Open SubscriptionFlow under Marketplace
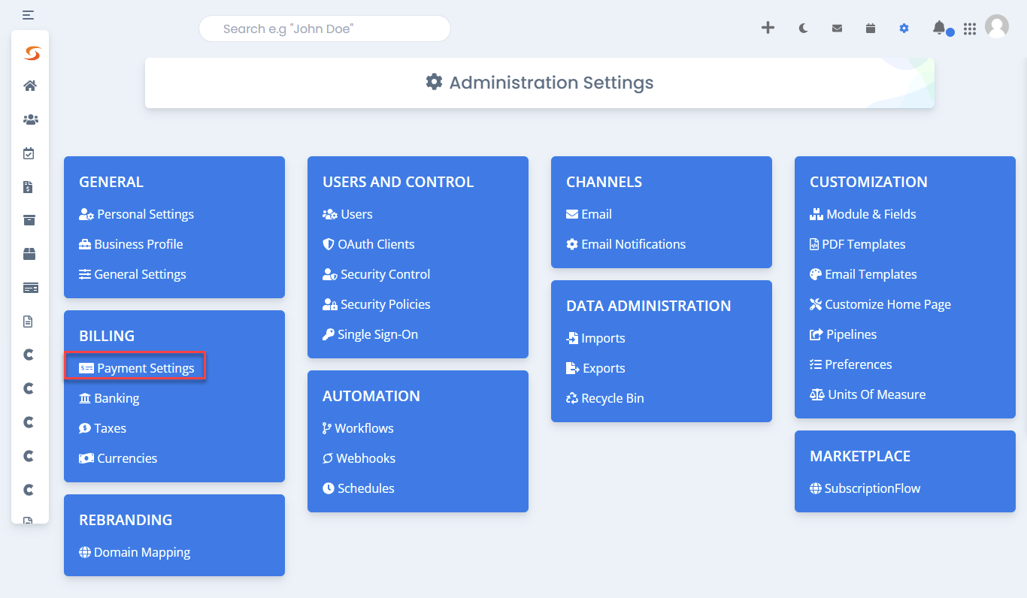Image resolution: width=1027 pixels, height=598 pixels. coord(865,488)
